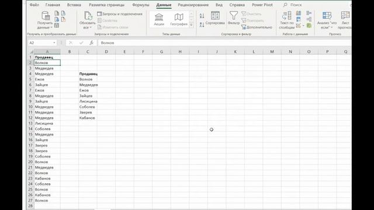Click Повторить reapply filter button
This screenshot has width=374, height=210.
click(252, 20)
